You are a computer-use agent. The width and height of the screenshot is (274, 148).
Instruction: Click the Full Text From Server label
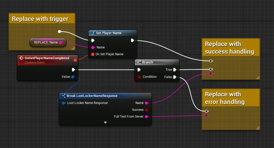point(129,117)
